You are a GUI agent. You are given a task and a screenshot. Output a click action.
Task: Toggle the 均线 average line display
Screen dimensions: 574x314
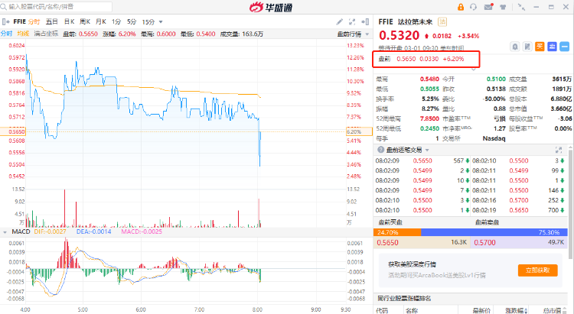pyautogui.click(x=23, y=34)
